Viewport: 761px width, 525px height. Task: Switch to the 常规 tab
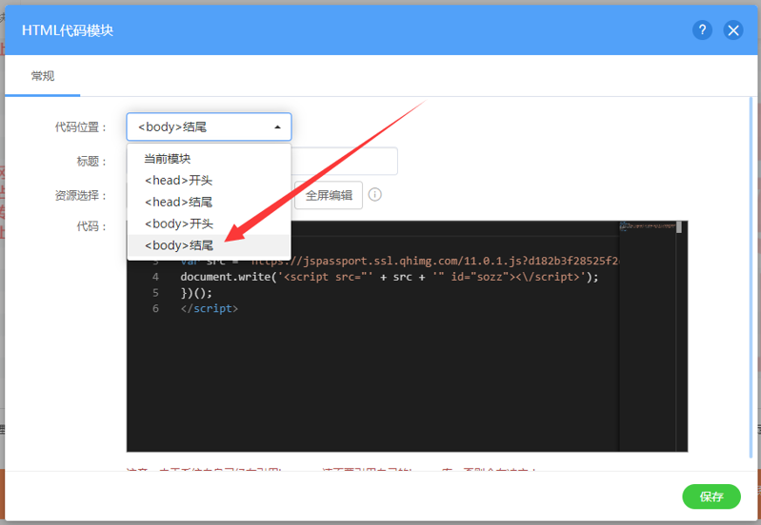(x=43, y=76)
